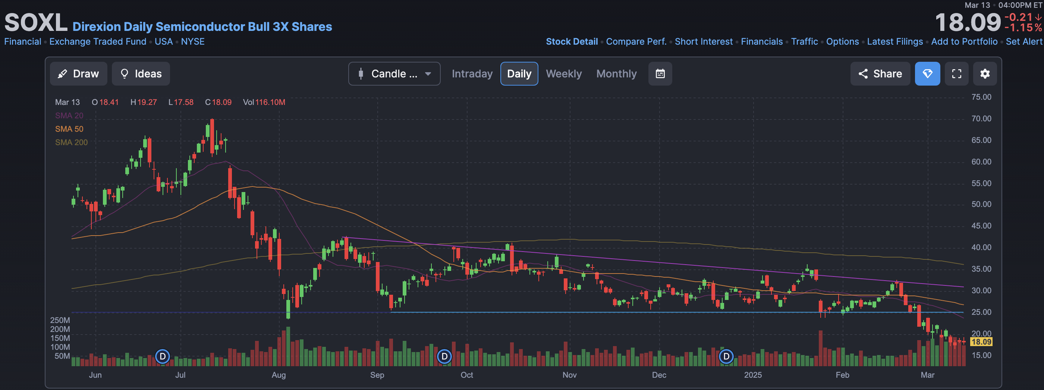Open the Financials link
This screenshot has height=390, width=1044.
tap(761, 42)
